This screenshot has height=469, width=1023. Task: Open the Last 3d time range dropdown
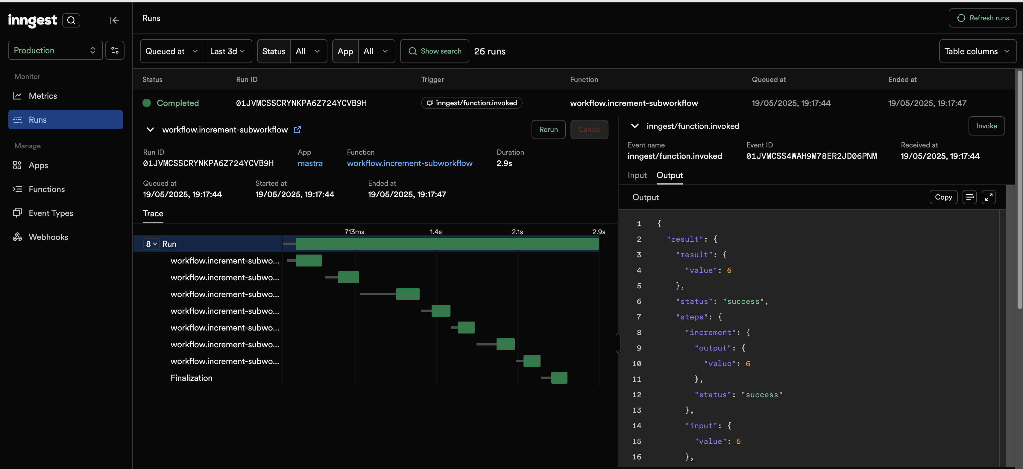click(227, 51)
